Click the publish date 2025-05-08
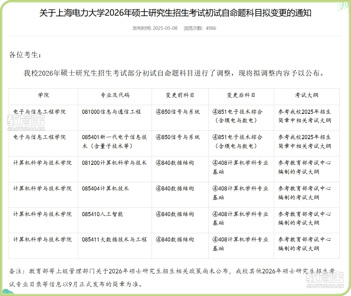Viewport: 351px width, 296px height. pos(165,28)
